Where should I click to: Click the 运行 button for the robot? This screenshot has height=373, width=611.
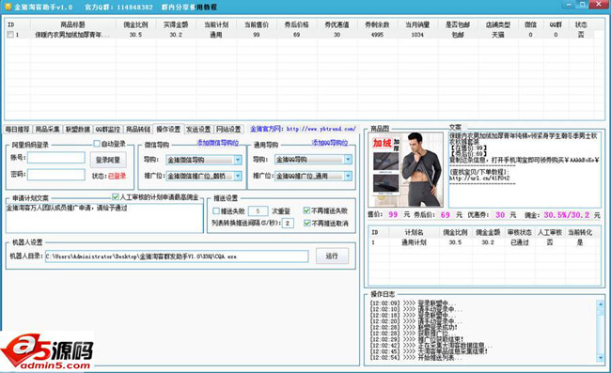pos(332,256)
